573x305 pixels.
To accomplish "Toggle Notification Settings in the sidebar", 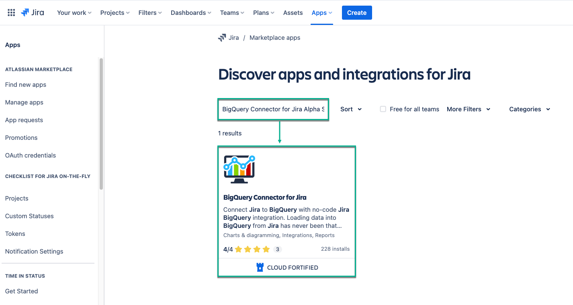I will coord(34,251).
